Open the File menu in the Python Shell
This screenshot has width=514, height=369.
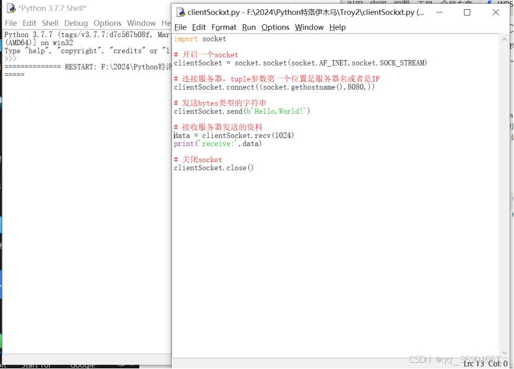point(11,23)
